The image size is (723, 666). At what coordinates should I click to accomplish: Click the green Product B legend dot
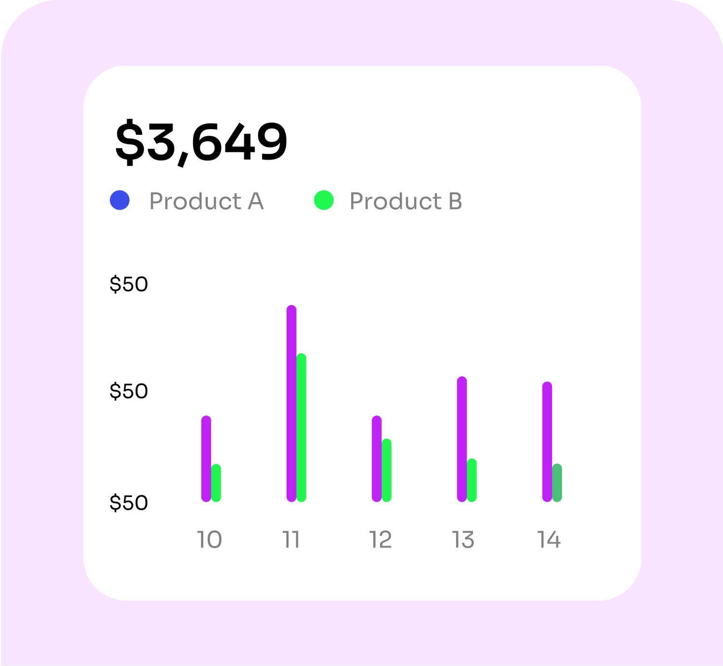click(x=324, y=200)
